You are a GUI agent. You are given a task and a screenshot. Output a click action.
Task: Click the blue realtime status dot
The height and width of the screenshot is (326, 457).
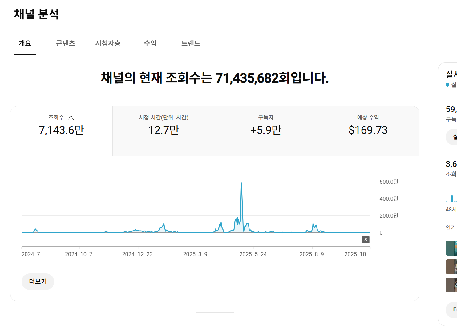click(447, 85)
